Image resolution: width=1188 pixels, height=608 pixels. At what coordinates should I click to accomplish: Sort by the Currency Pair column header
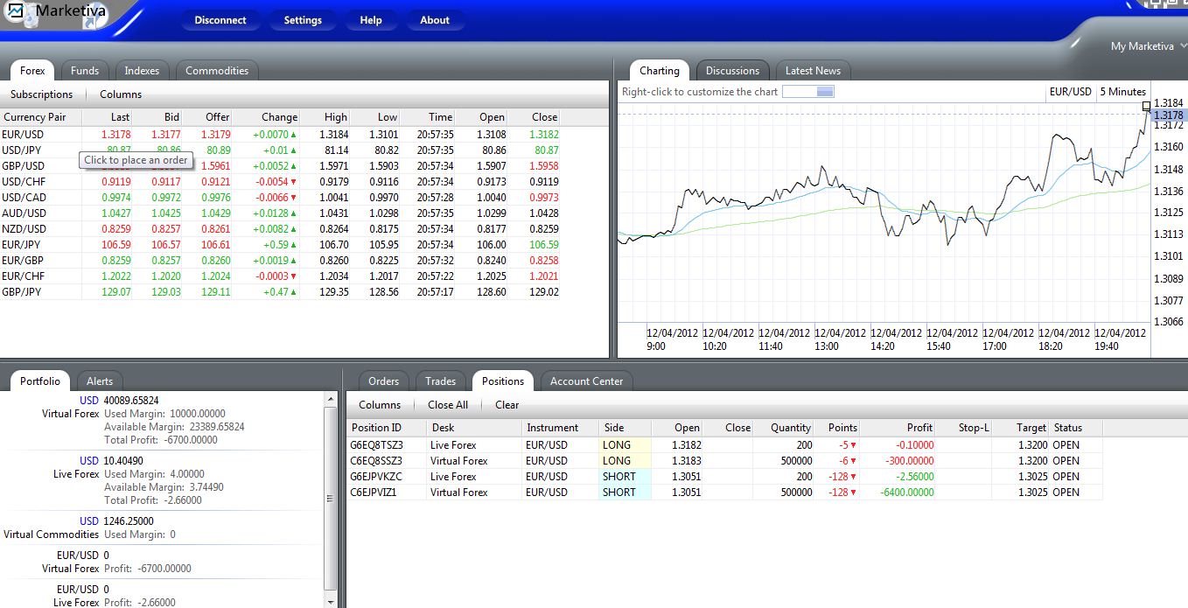[41, 117]
